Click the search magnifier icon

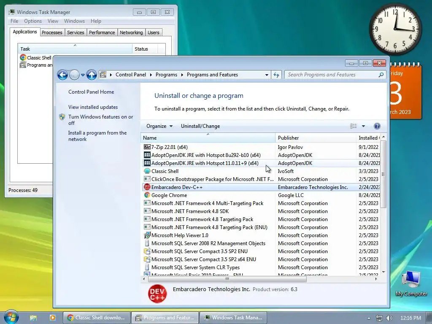[x=381, y=75]
